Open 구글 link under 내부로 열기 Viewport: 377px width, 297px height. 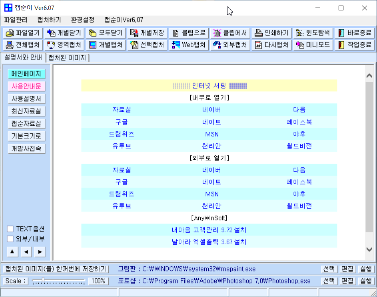click(x=122, y=122)
